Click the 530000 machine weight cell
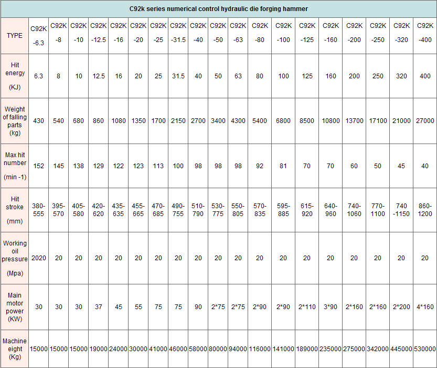 click(425, 349)
